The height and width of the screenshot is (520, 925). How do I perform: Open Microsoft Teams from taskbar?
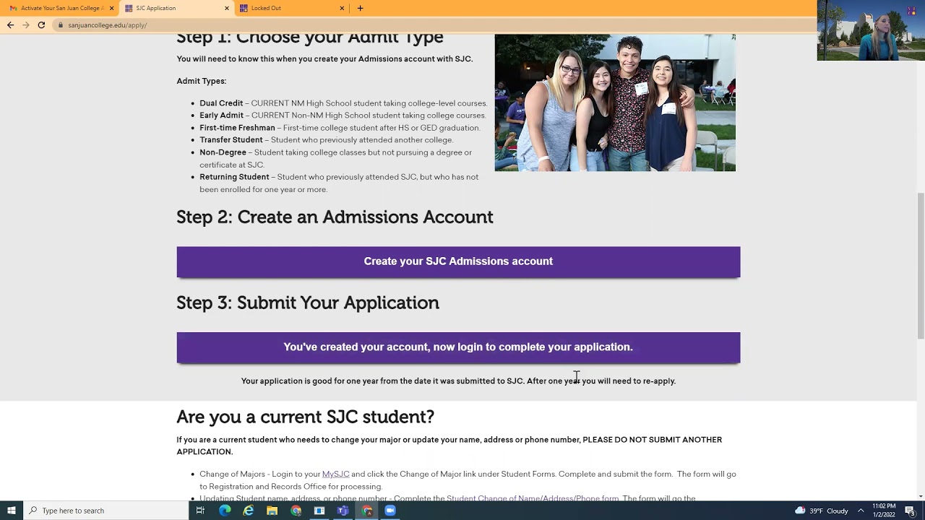click(343, 511)
